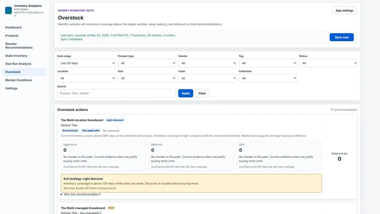This screenshot has height=214, width=380.
Task: Select the Overstock sidebar item
Action: [25, 72]
